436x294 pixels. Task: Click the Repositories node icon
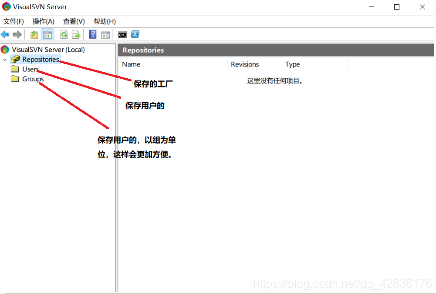click(15, 59)
